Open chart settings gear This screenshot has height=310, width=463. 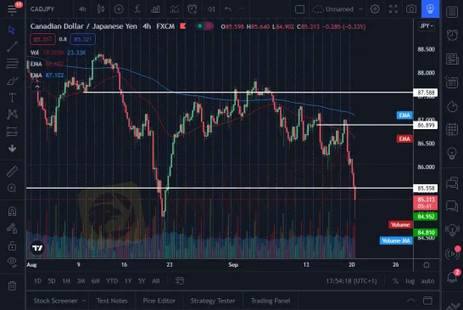pyautogui.click(x=375, y=9)
